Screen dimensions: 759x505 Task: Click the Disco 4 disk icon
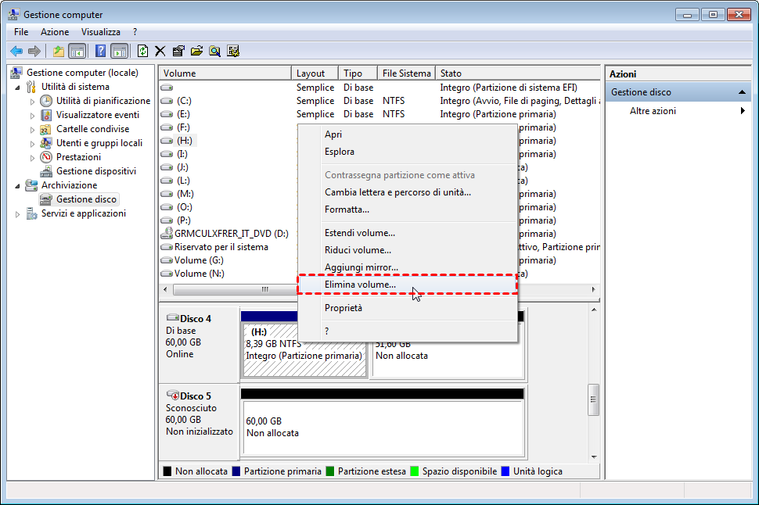(172, 318)
